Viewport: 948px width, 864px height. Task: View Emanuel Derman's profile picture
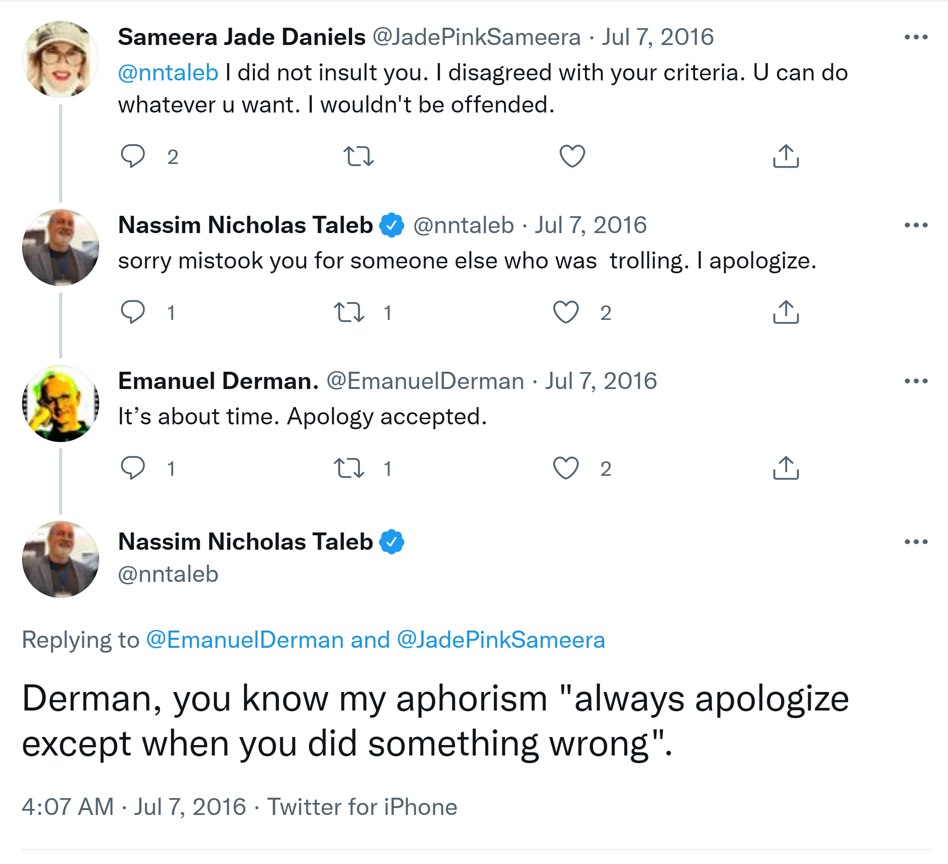point(61,403)
